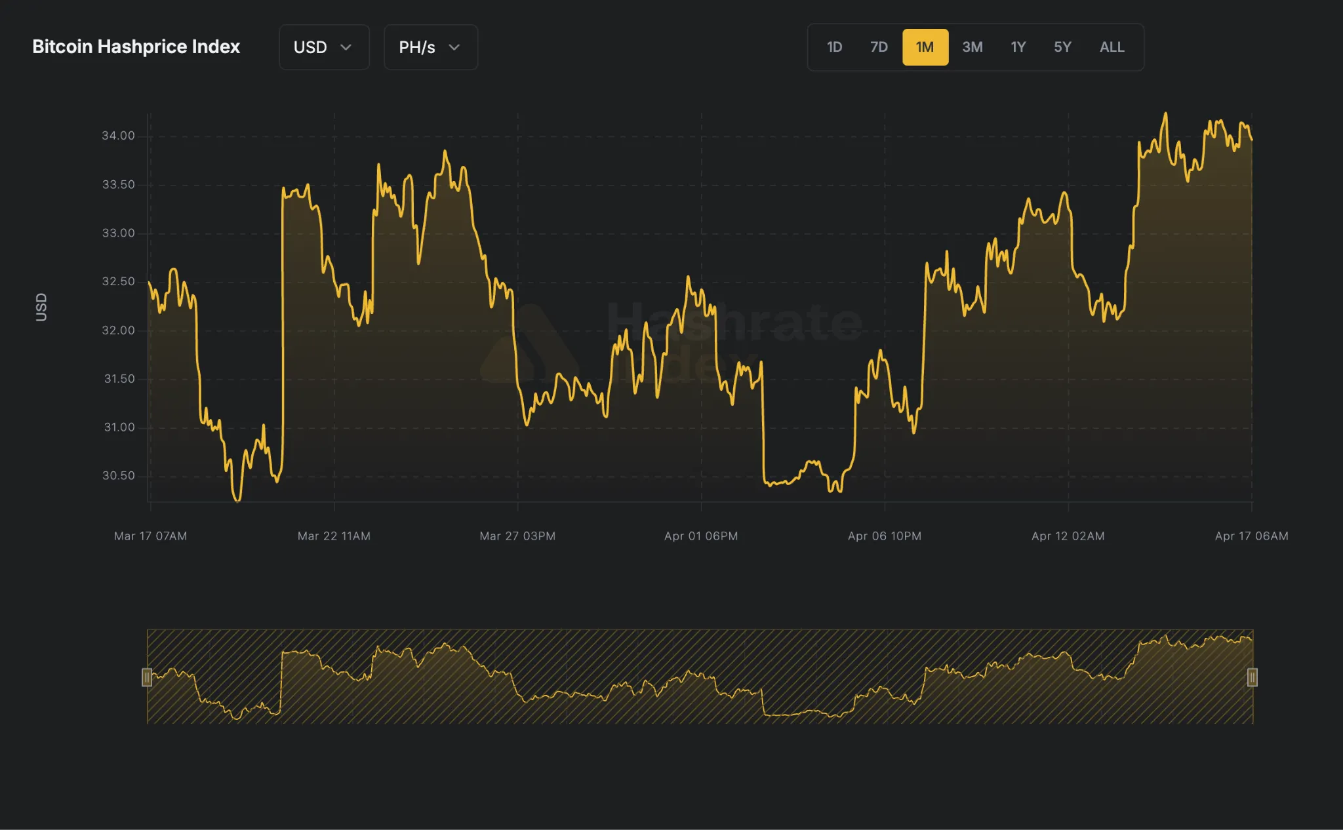The width and height of the screenshot is (1343, 830).
Task: Click the vertical USD axis label
Action: [x=41, y=306]
